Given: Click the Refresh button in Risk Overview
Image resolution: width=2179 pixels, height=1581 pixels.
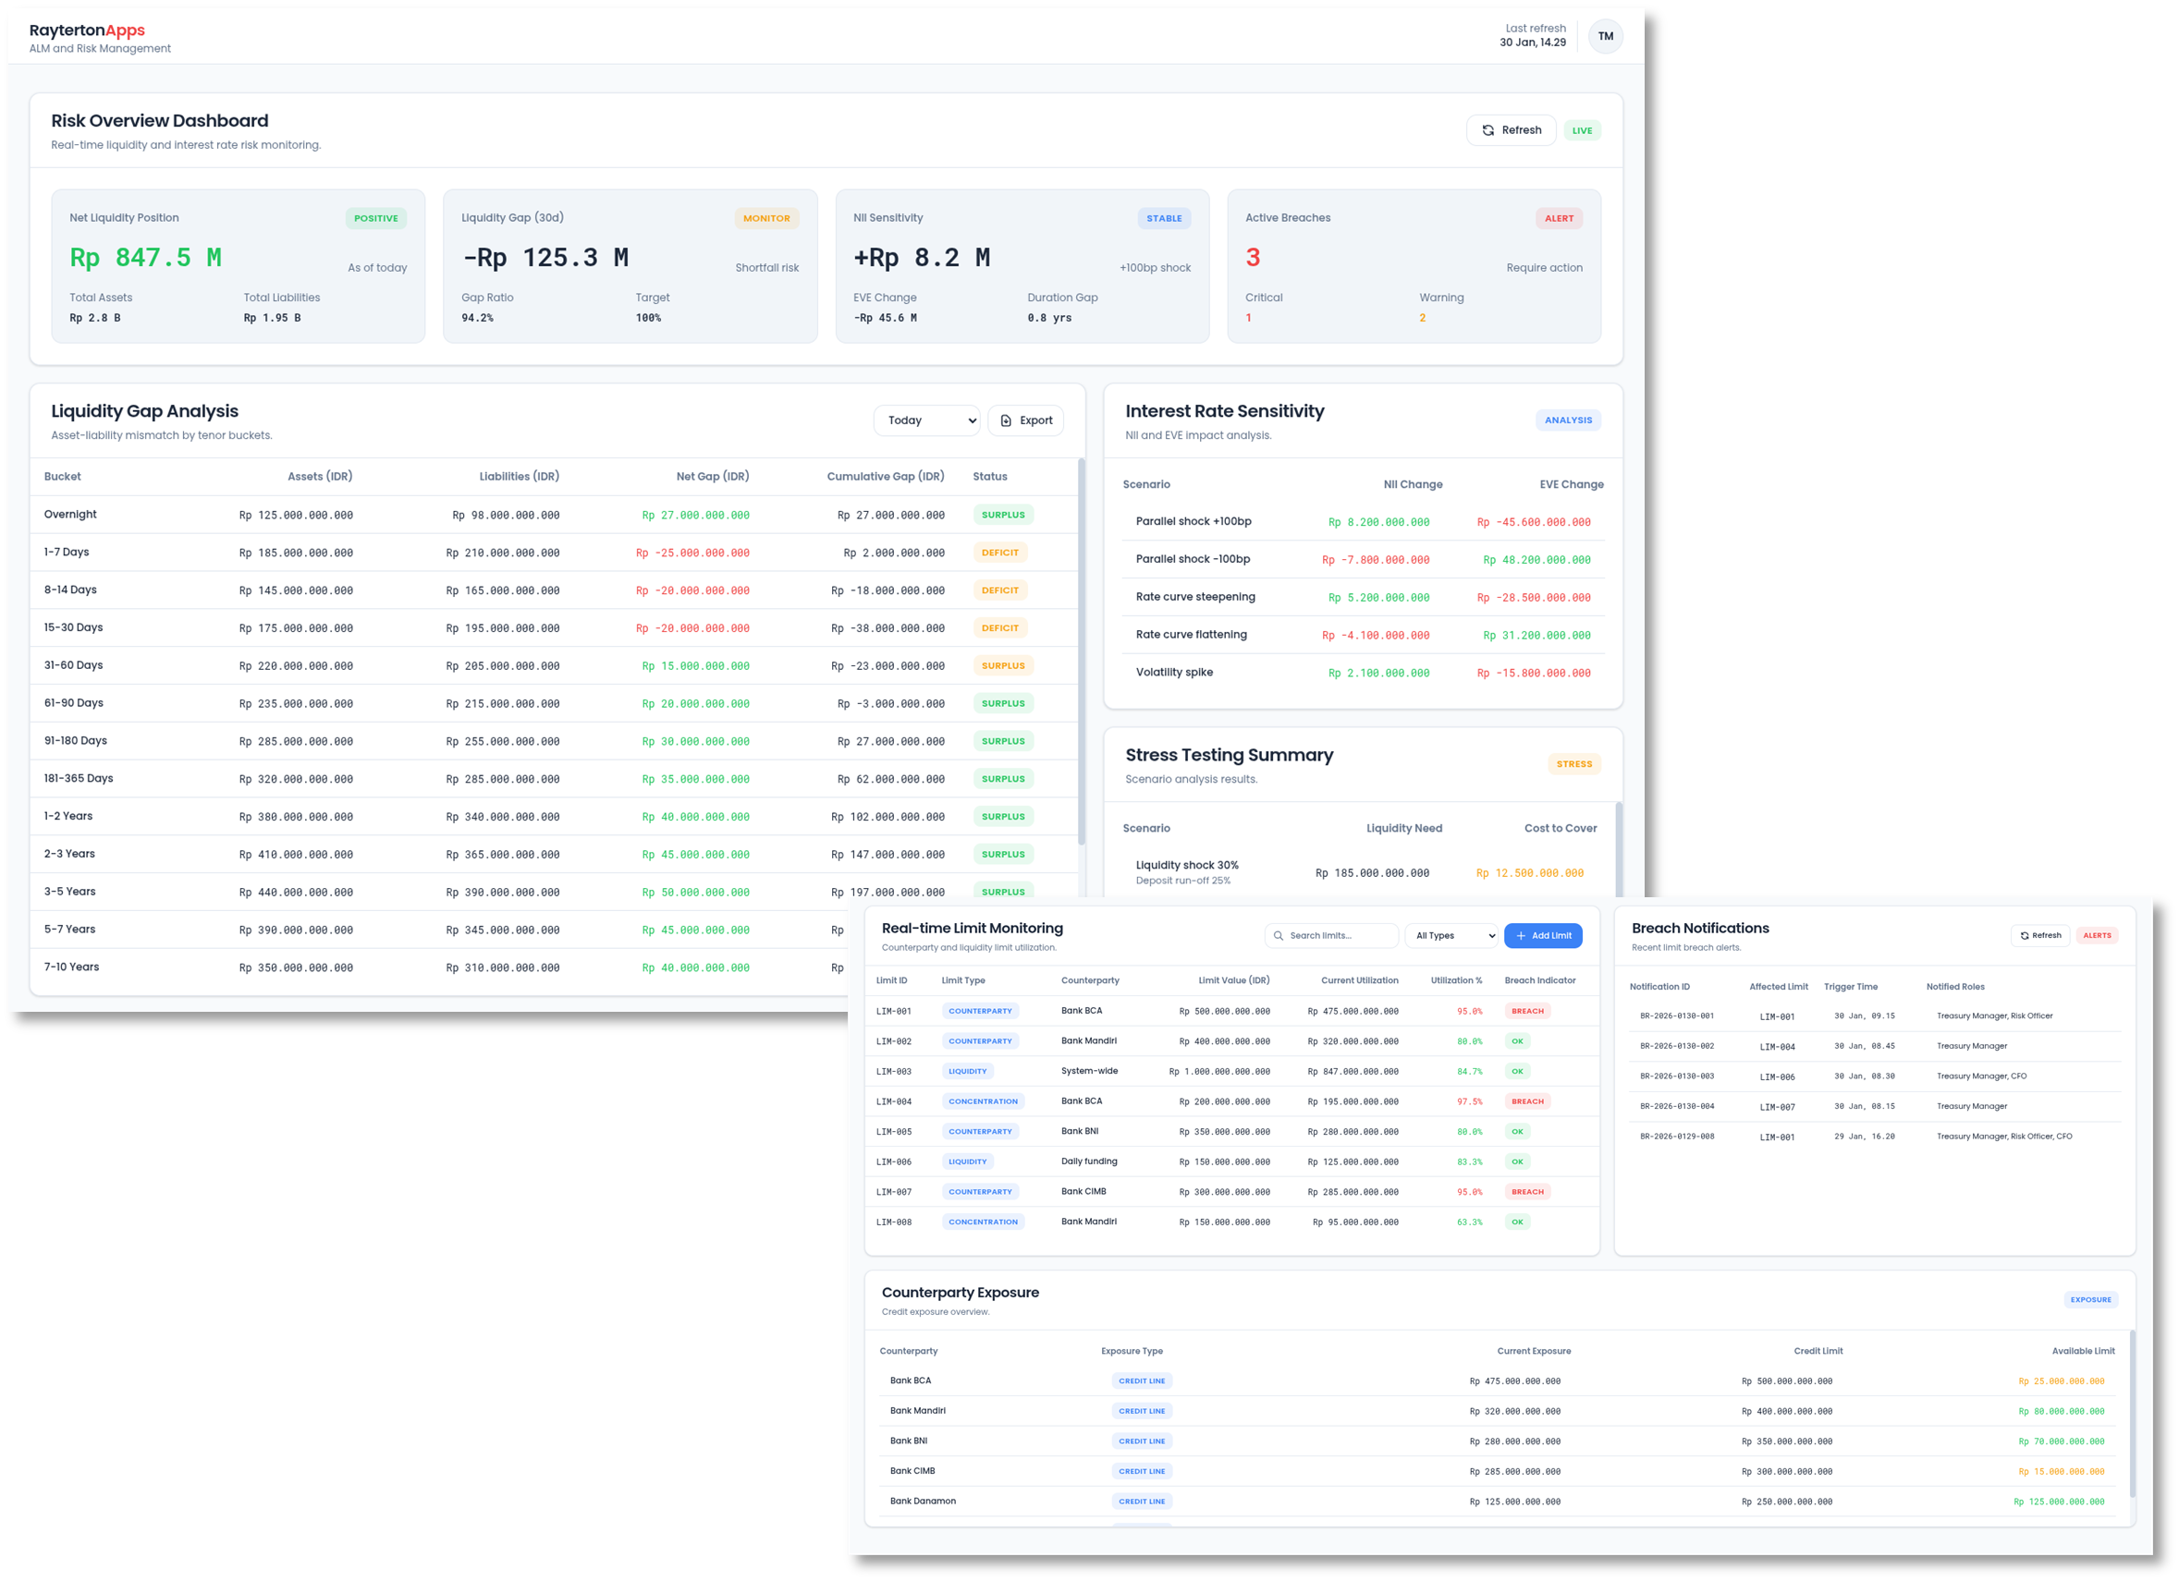Looking at the screenshot, I should 1511,130.
